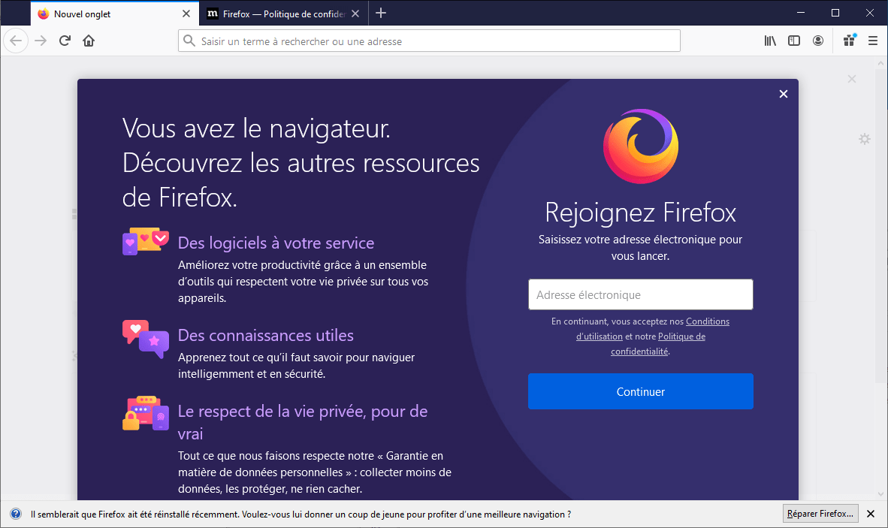
Task: Click the new tab page settings gear
Action: 864,139
